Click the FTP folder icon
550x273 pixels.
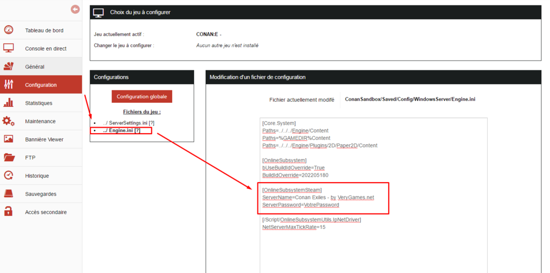pyautogui.click(x=9, y=157)
